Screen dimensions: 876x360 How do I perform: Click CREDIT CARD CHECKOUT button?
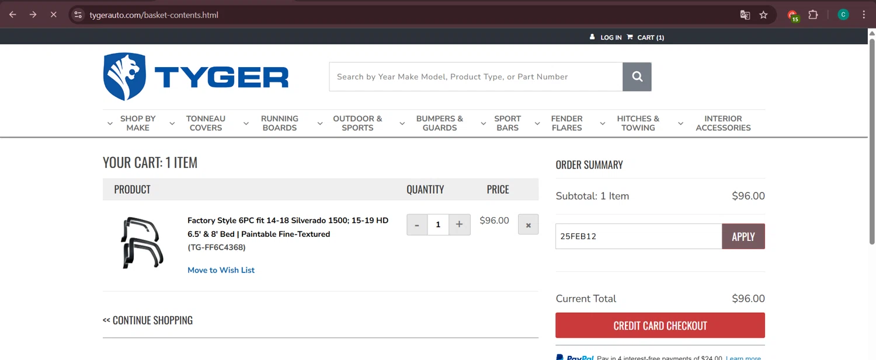[660, 326]
